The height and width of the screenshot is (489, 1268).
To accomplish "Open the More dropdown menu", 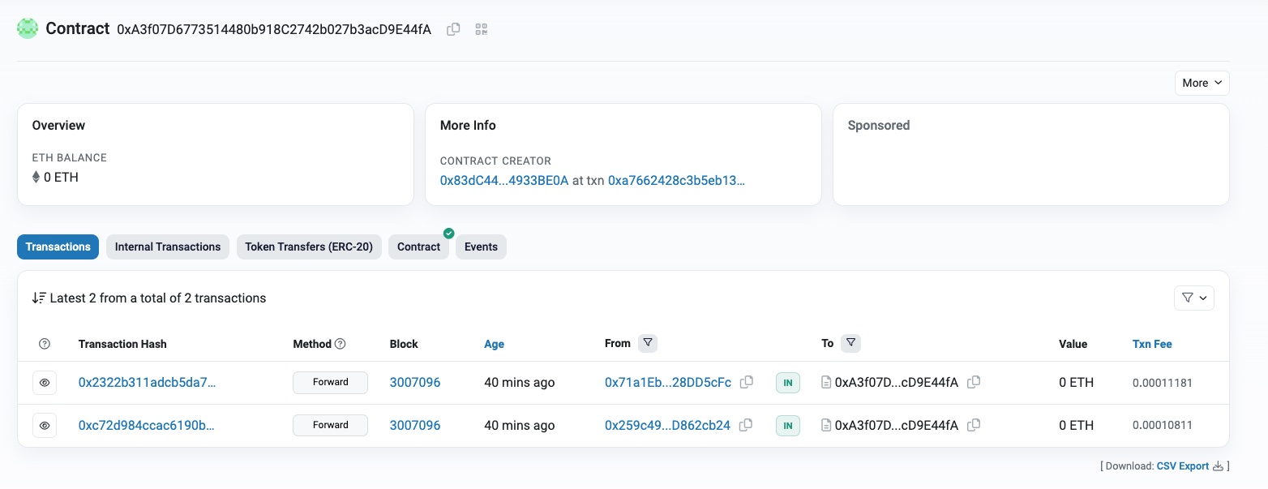I will [x=1202, y=83].
